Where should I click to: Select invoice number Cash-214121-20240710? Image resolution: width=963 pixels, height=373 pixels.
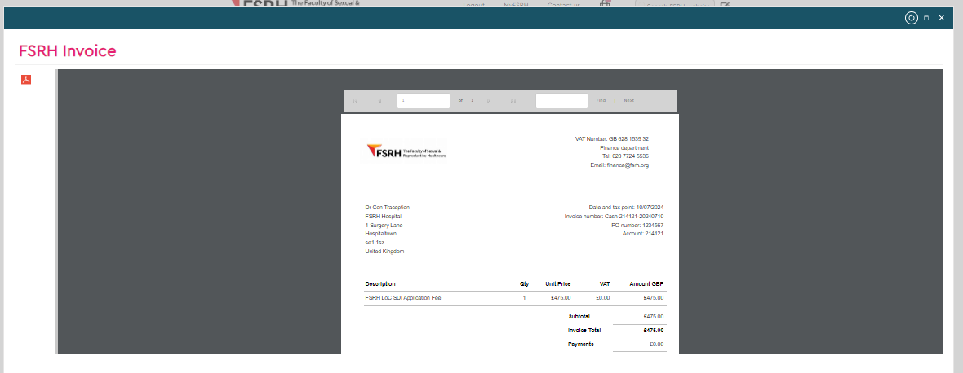point(615,216)
